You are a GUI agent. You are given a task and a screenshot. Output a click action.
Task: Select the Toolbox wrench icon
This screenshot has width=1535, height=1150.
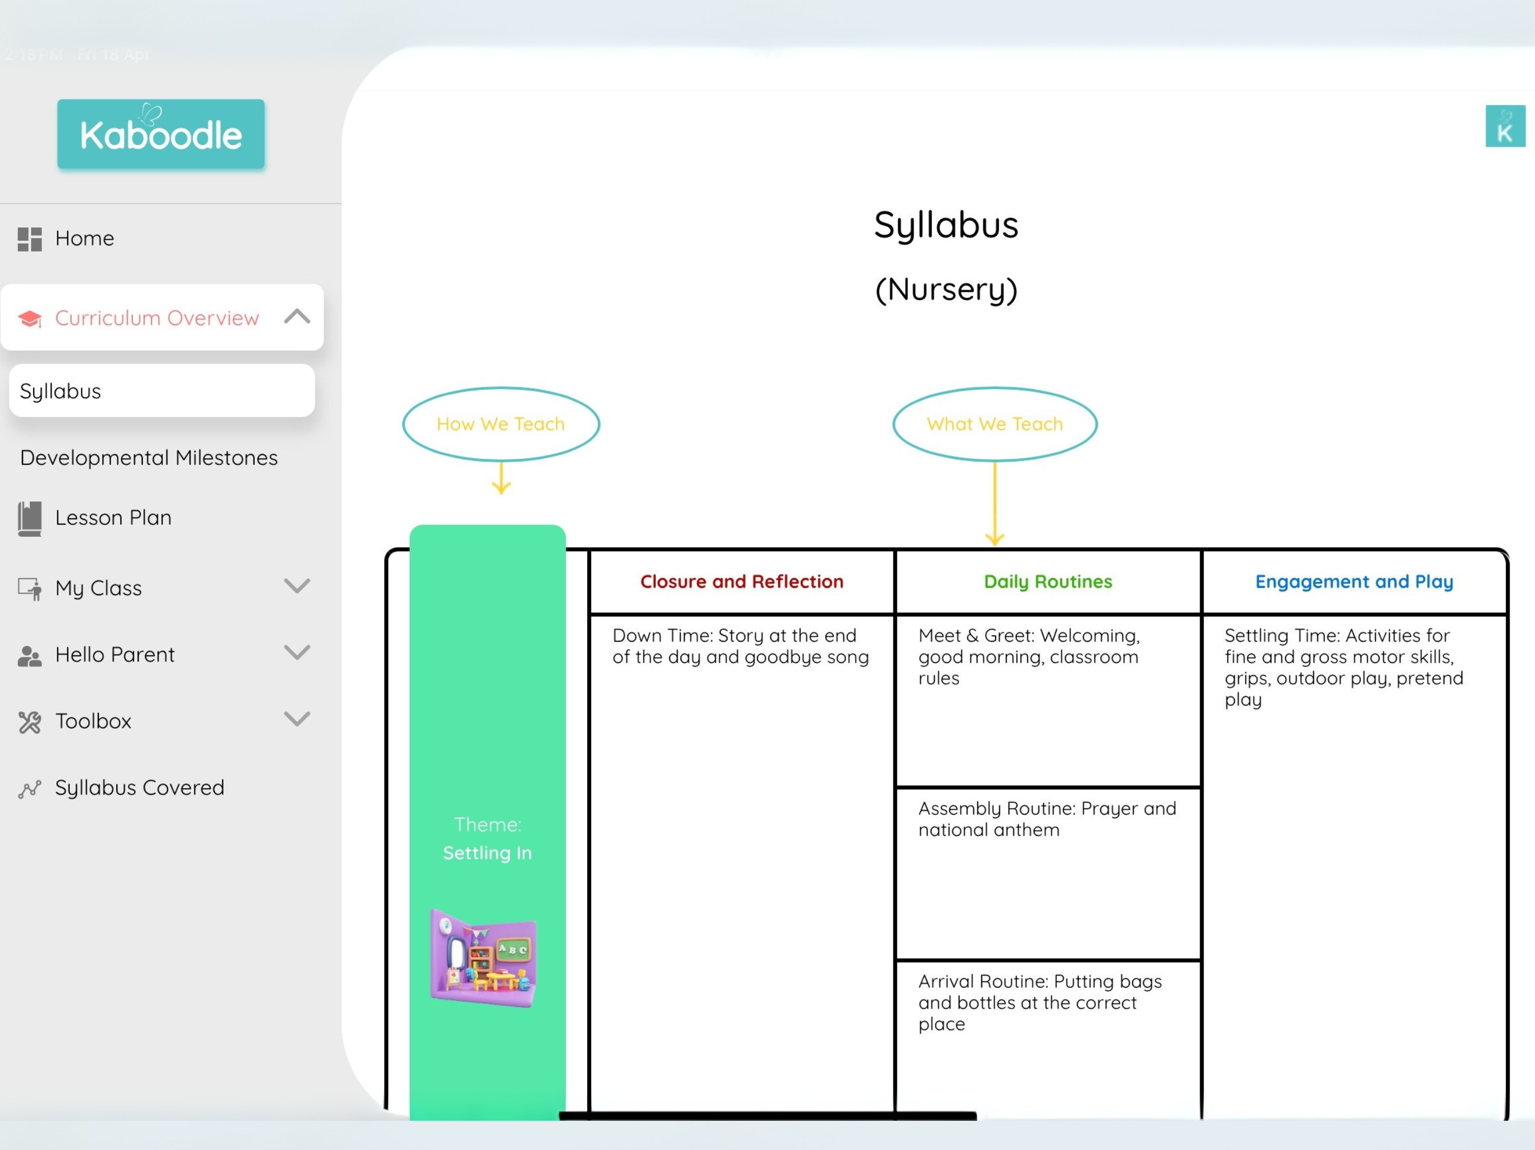[x=29, y=722]
